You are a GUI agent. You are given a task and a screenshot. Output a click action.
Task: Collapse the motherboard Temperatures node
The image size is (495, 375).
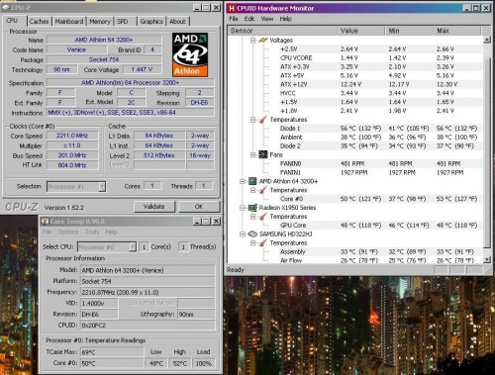pos(252,120)
